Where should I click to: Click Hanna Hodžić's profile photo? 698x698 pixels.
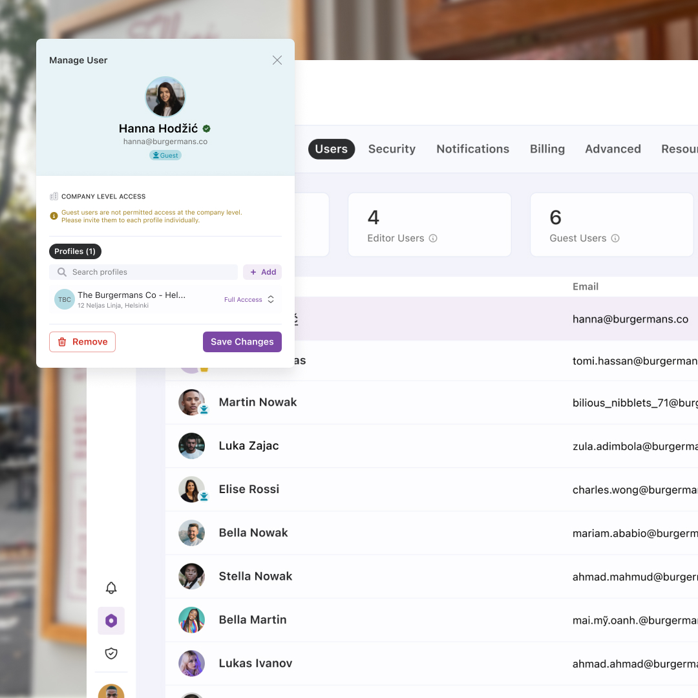[165, 96]
